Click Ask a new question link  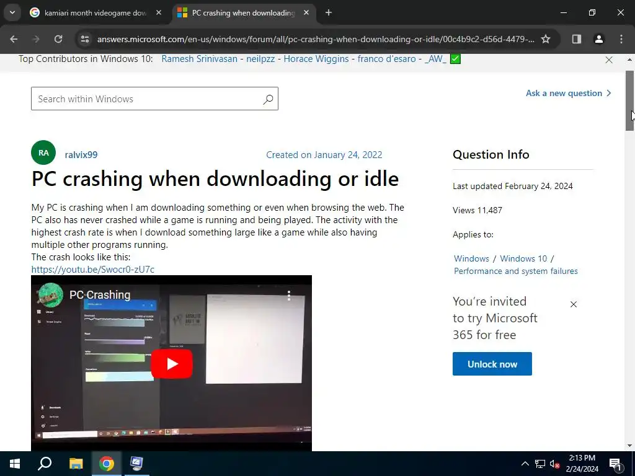coord(569,94)
